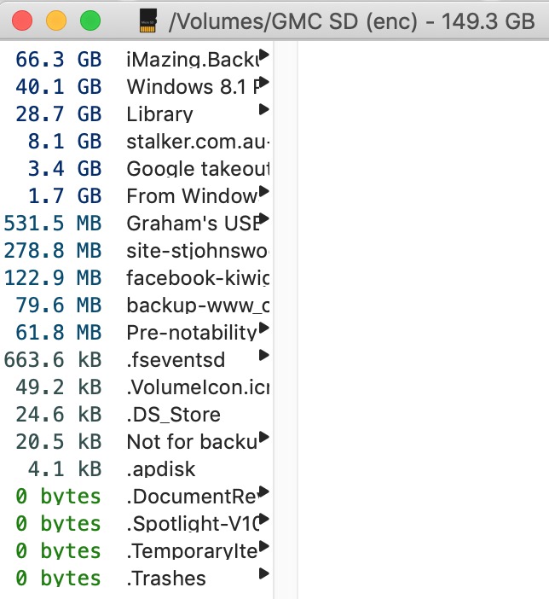The image size is (549, 599).
Task: Click the window title path text
Action: (351, 20)
